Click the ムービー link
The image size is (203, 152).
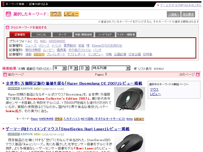(x=49, y=50)
